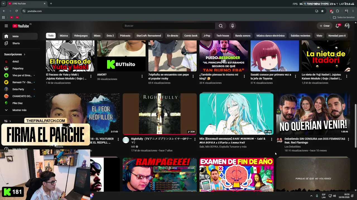The width and height of the screenshot is (357, 200).
Task: Select the 'Música' filter chip
Action: click(x=64, y=36)
